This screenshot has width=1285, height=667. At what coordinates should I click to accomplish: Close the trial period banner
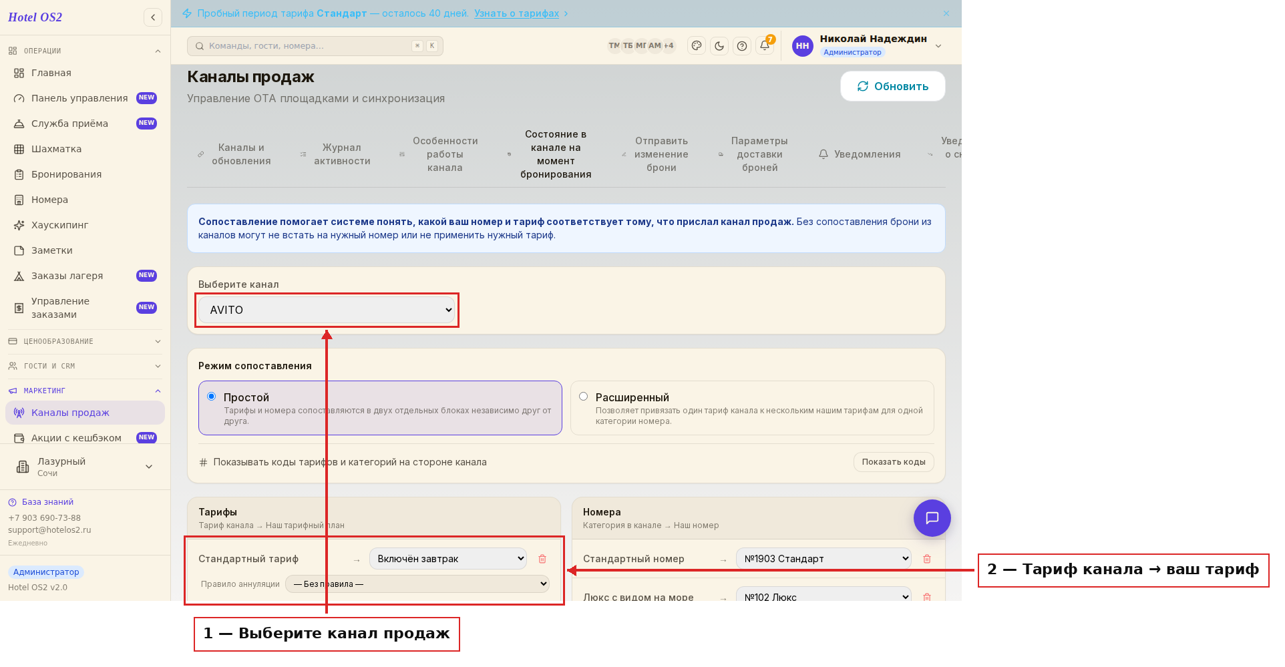[x=946, y=13]
